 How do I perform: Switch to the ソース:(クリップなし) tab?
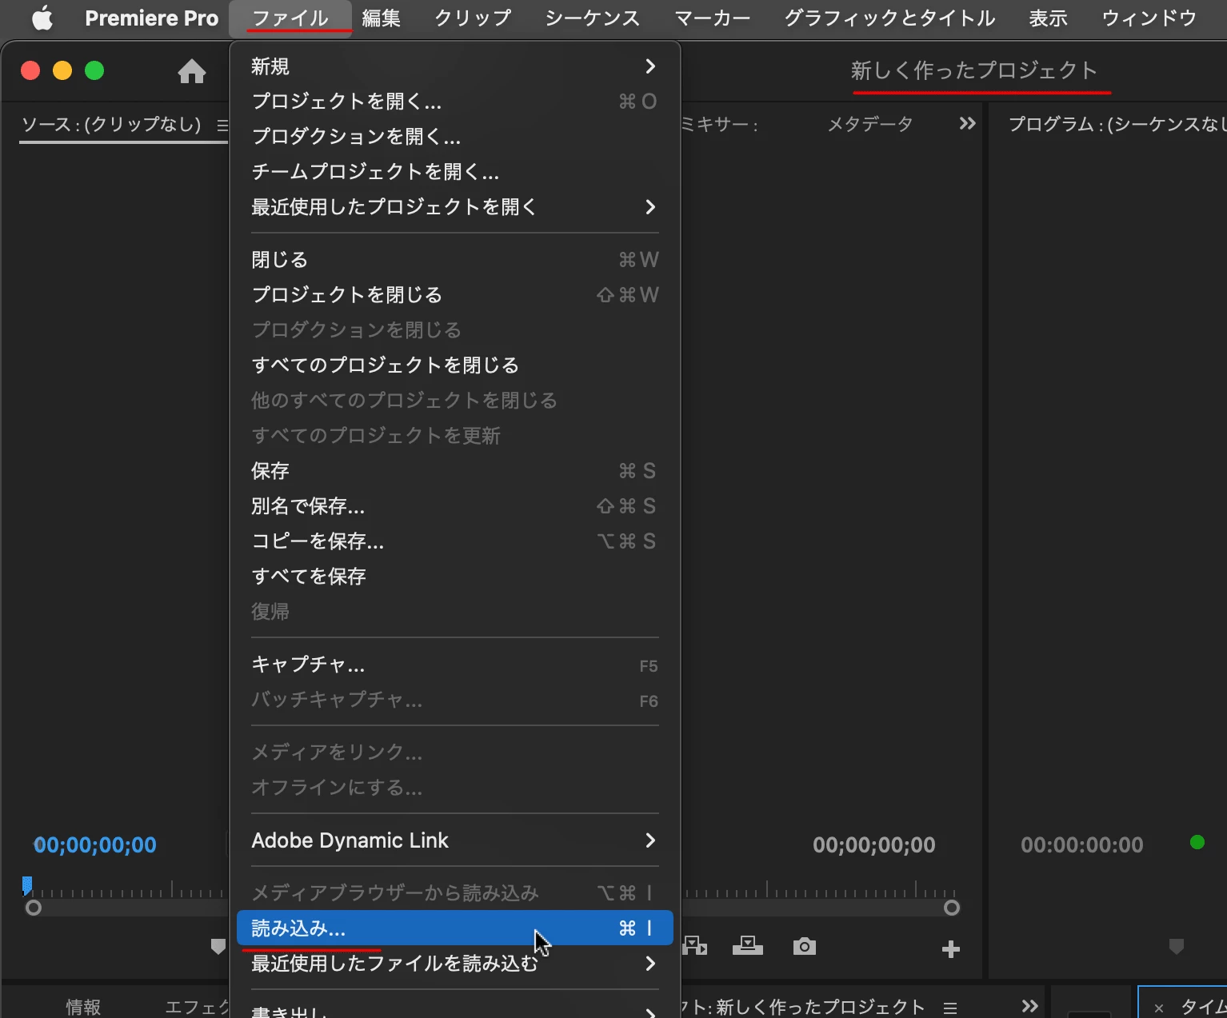point(111,125)
